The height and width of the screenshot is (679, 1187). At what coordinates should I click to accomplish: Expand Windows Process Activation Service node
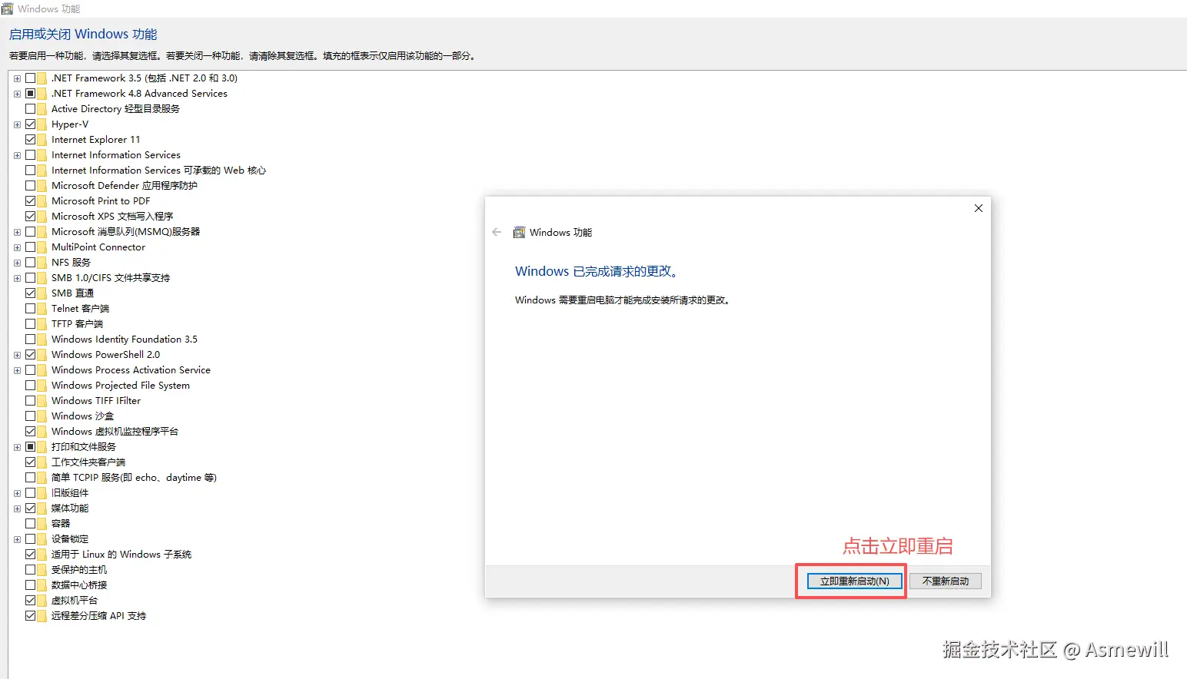tap(17, 370)
